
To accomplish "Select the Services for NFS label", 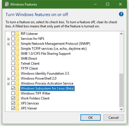I will [32, 39].
